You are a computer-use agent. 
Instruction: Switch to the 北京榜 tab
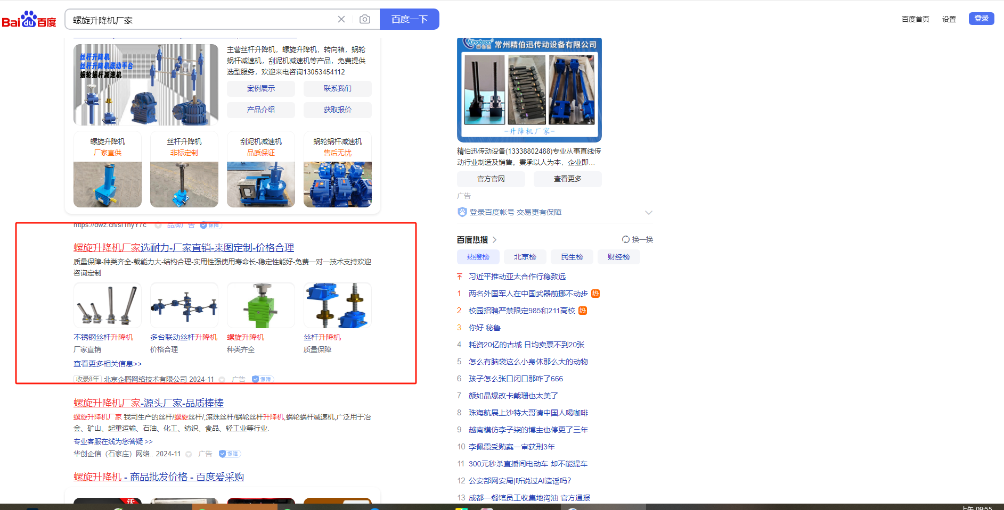pyautogui.click(x=525, y=257)
